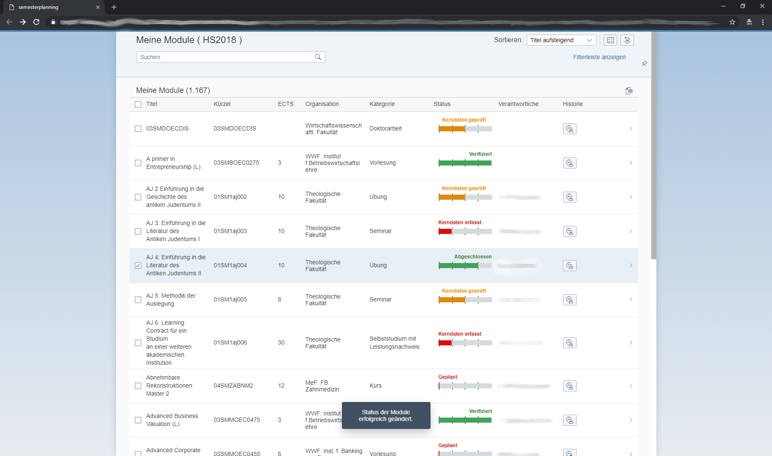The height and width of the screenshot is (456, 772).
Task: Click the Filterleiste anzeigen link
Action: 599,57
